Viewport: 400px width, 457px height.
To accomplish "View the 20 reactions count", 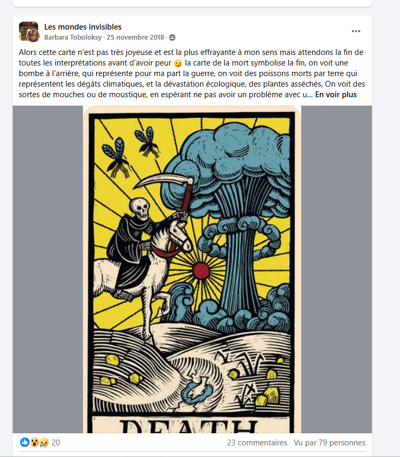I will pos(55,442).
